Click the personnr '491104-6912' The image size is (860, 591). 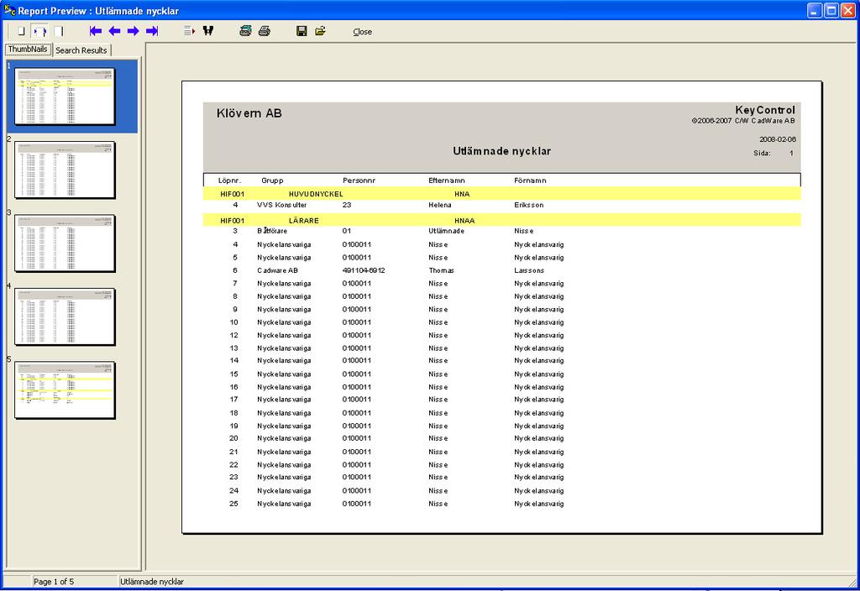click(364, 271)
